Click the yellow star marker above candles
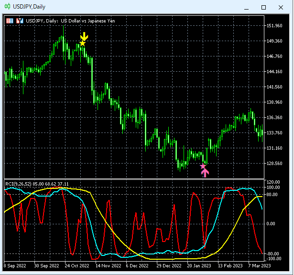The image size is (294, 275). pos(83,44)
